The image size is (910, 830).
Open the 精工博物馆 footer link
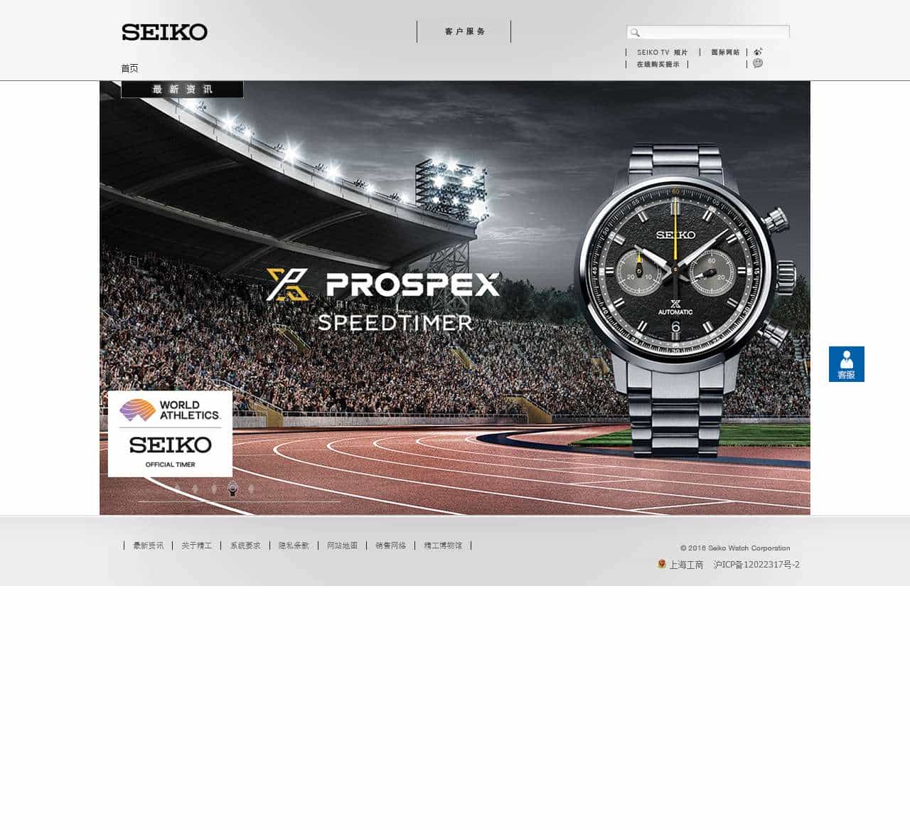coord(443,546)
